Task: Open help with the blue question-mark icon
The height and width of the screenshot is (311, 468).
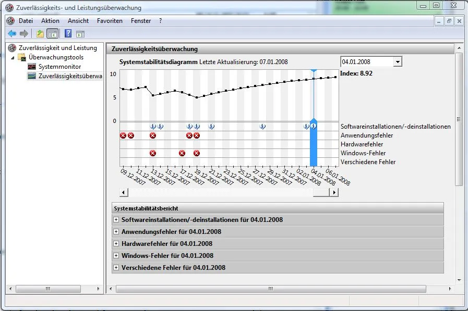Action: pyautogui.click(x=68, y=34)
